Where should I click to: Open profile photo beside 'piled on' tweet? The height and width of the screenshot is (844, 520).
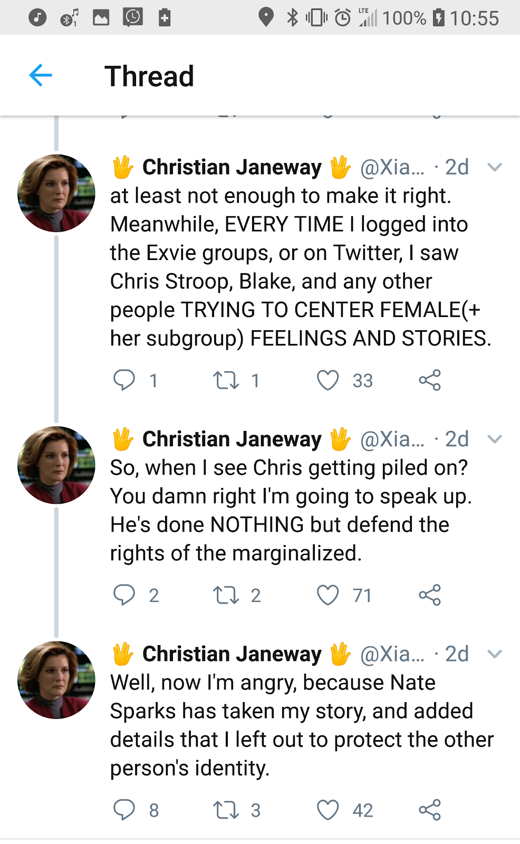click(56, 465)
